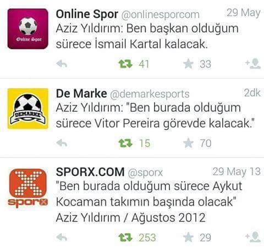
Task: Retweet the SPORX.COM tweet
Action: click(x=125, y=237)
